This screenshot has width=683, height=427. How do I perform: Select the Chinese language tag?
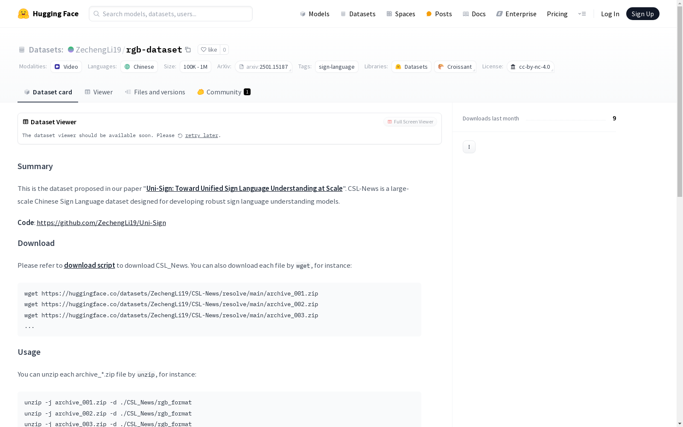coord(139,67)
